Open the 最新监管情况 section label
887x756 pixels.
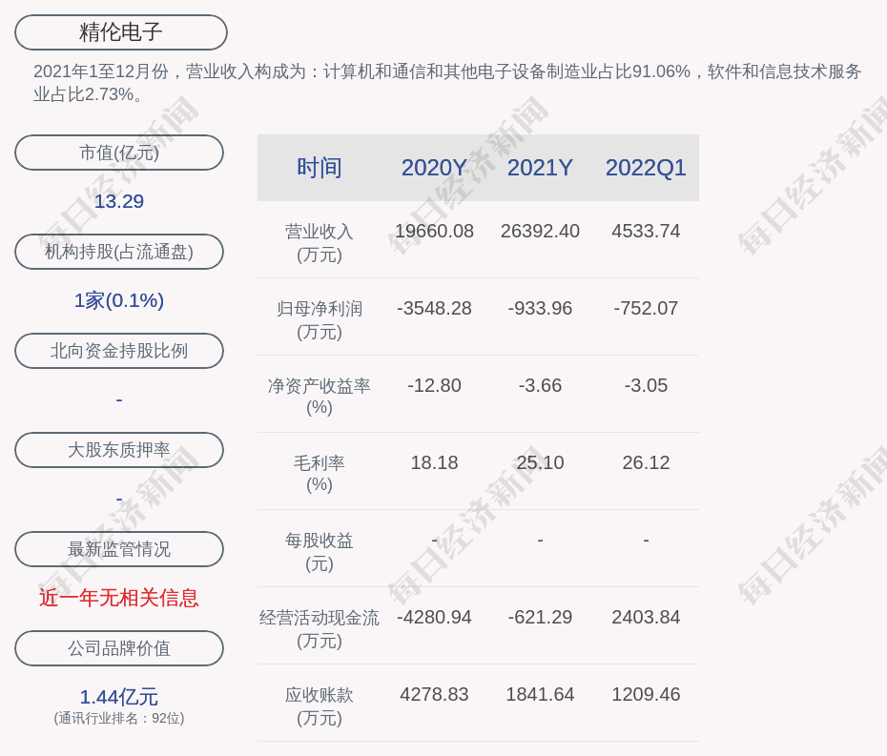pos(119,549)
